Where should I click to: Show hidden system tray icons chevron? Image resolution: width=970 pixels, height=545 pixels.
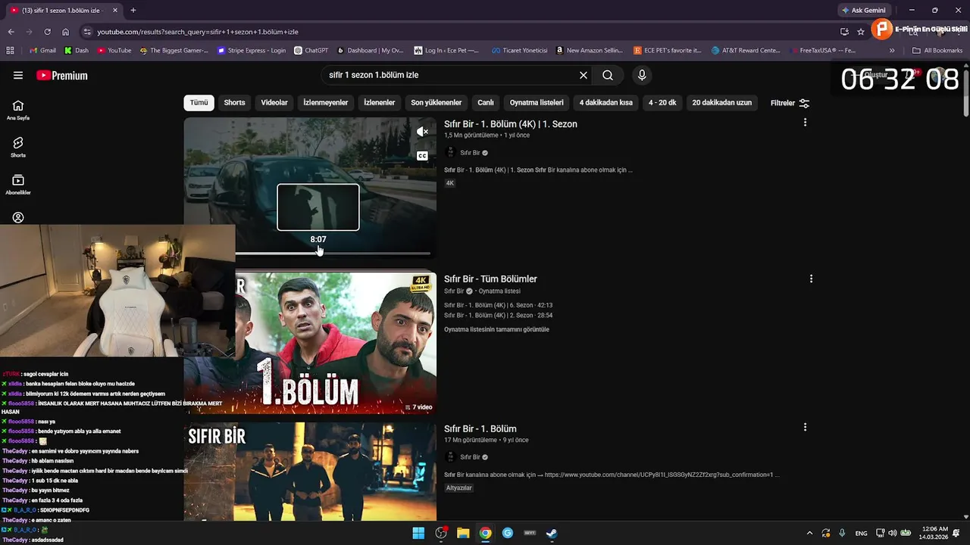click(809, 533)
